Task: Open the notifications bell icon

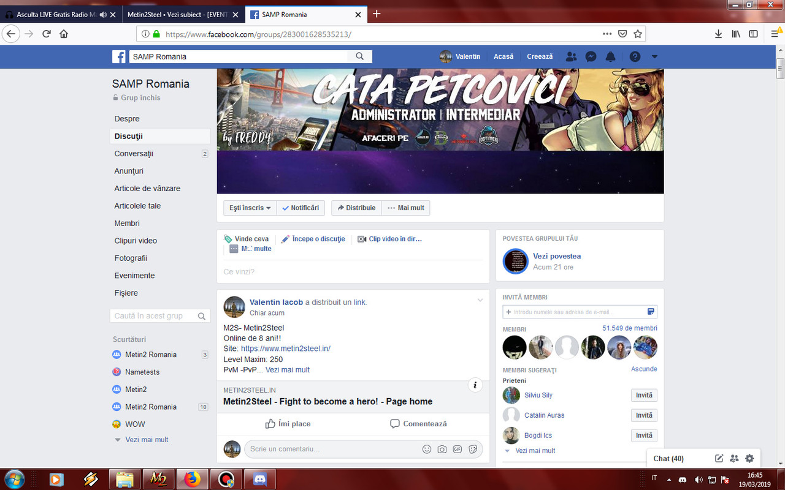Action: coord(610,56)
